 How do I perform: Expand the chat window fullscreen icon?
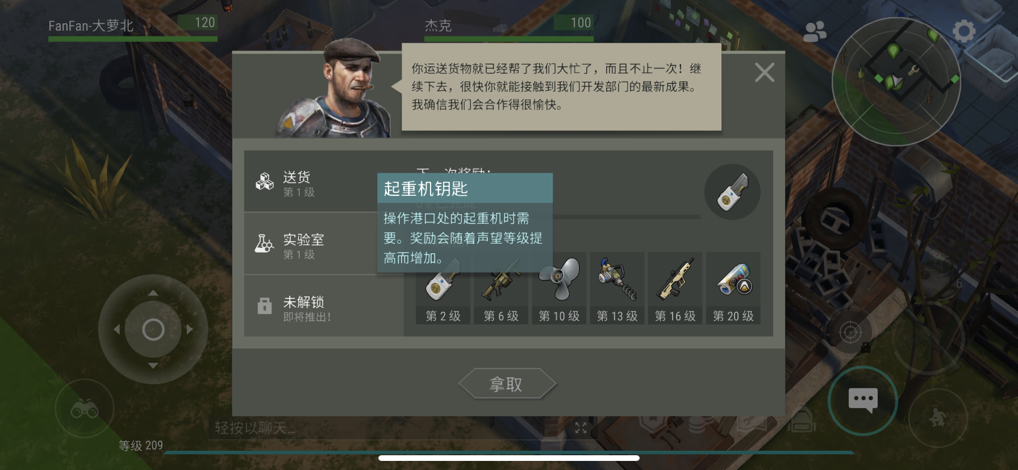(x=581, y=428)
